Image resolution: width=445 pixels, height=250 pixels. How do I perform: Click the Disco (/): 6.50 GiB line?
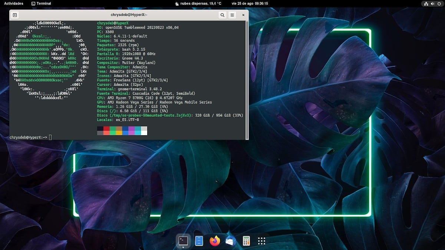tap(133, 111)
